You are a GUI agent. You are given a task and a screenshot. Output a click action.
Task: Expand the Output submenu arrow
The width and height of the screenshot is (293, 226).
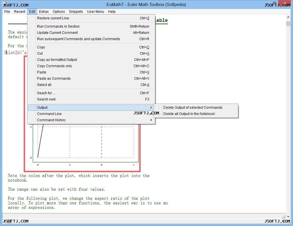[x=151, y=107]
